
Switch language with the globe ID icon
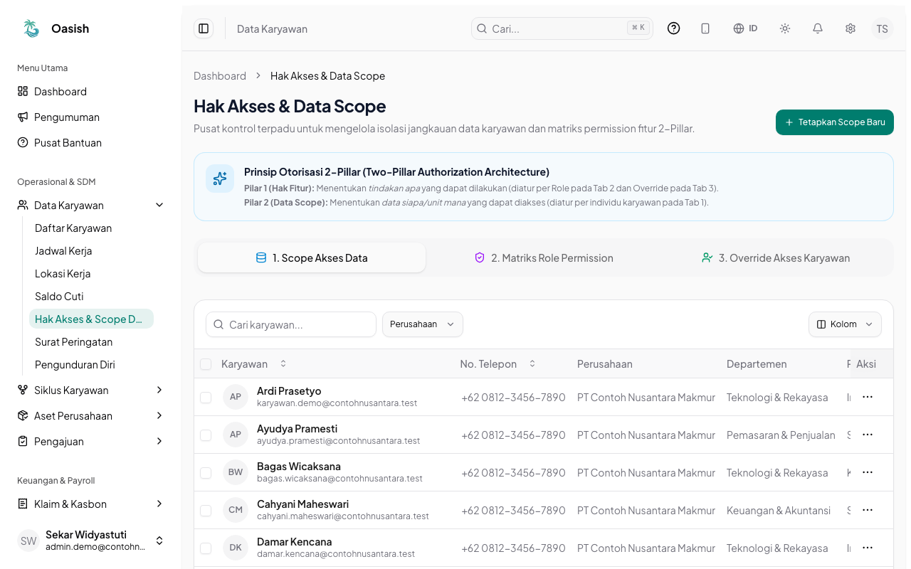pyautogui.click(x=745, y=28)
